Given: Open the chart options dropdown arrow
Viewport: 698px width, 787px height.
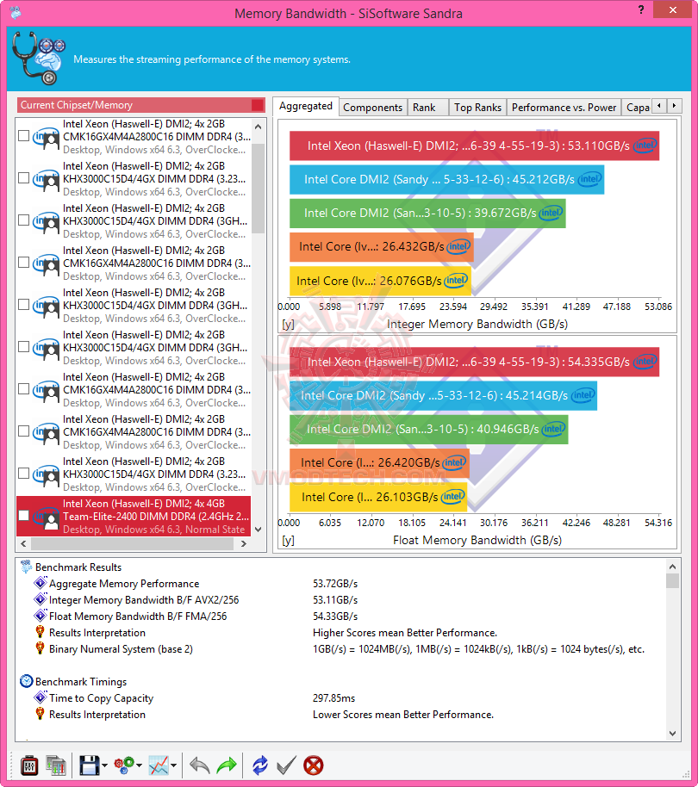Looking at the screenshot, I should tap(173, 765).
